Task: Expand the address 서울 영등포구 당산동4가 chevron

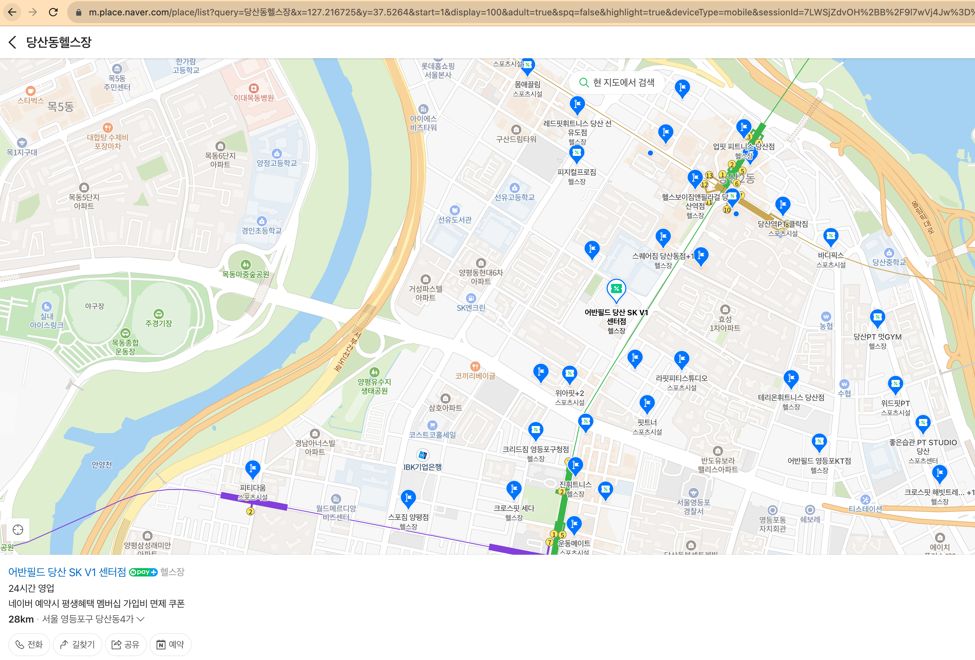Action: tap(141, 619)
